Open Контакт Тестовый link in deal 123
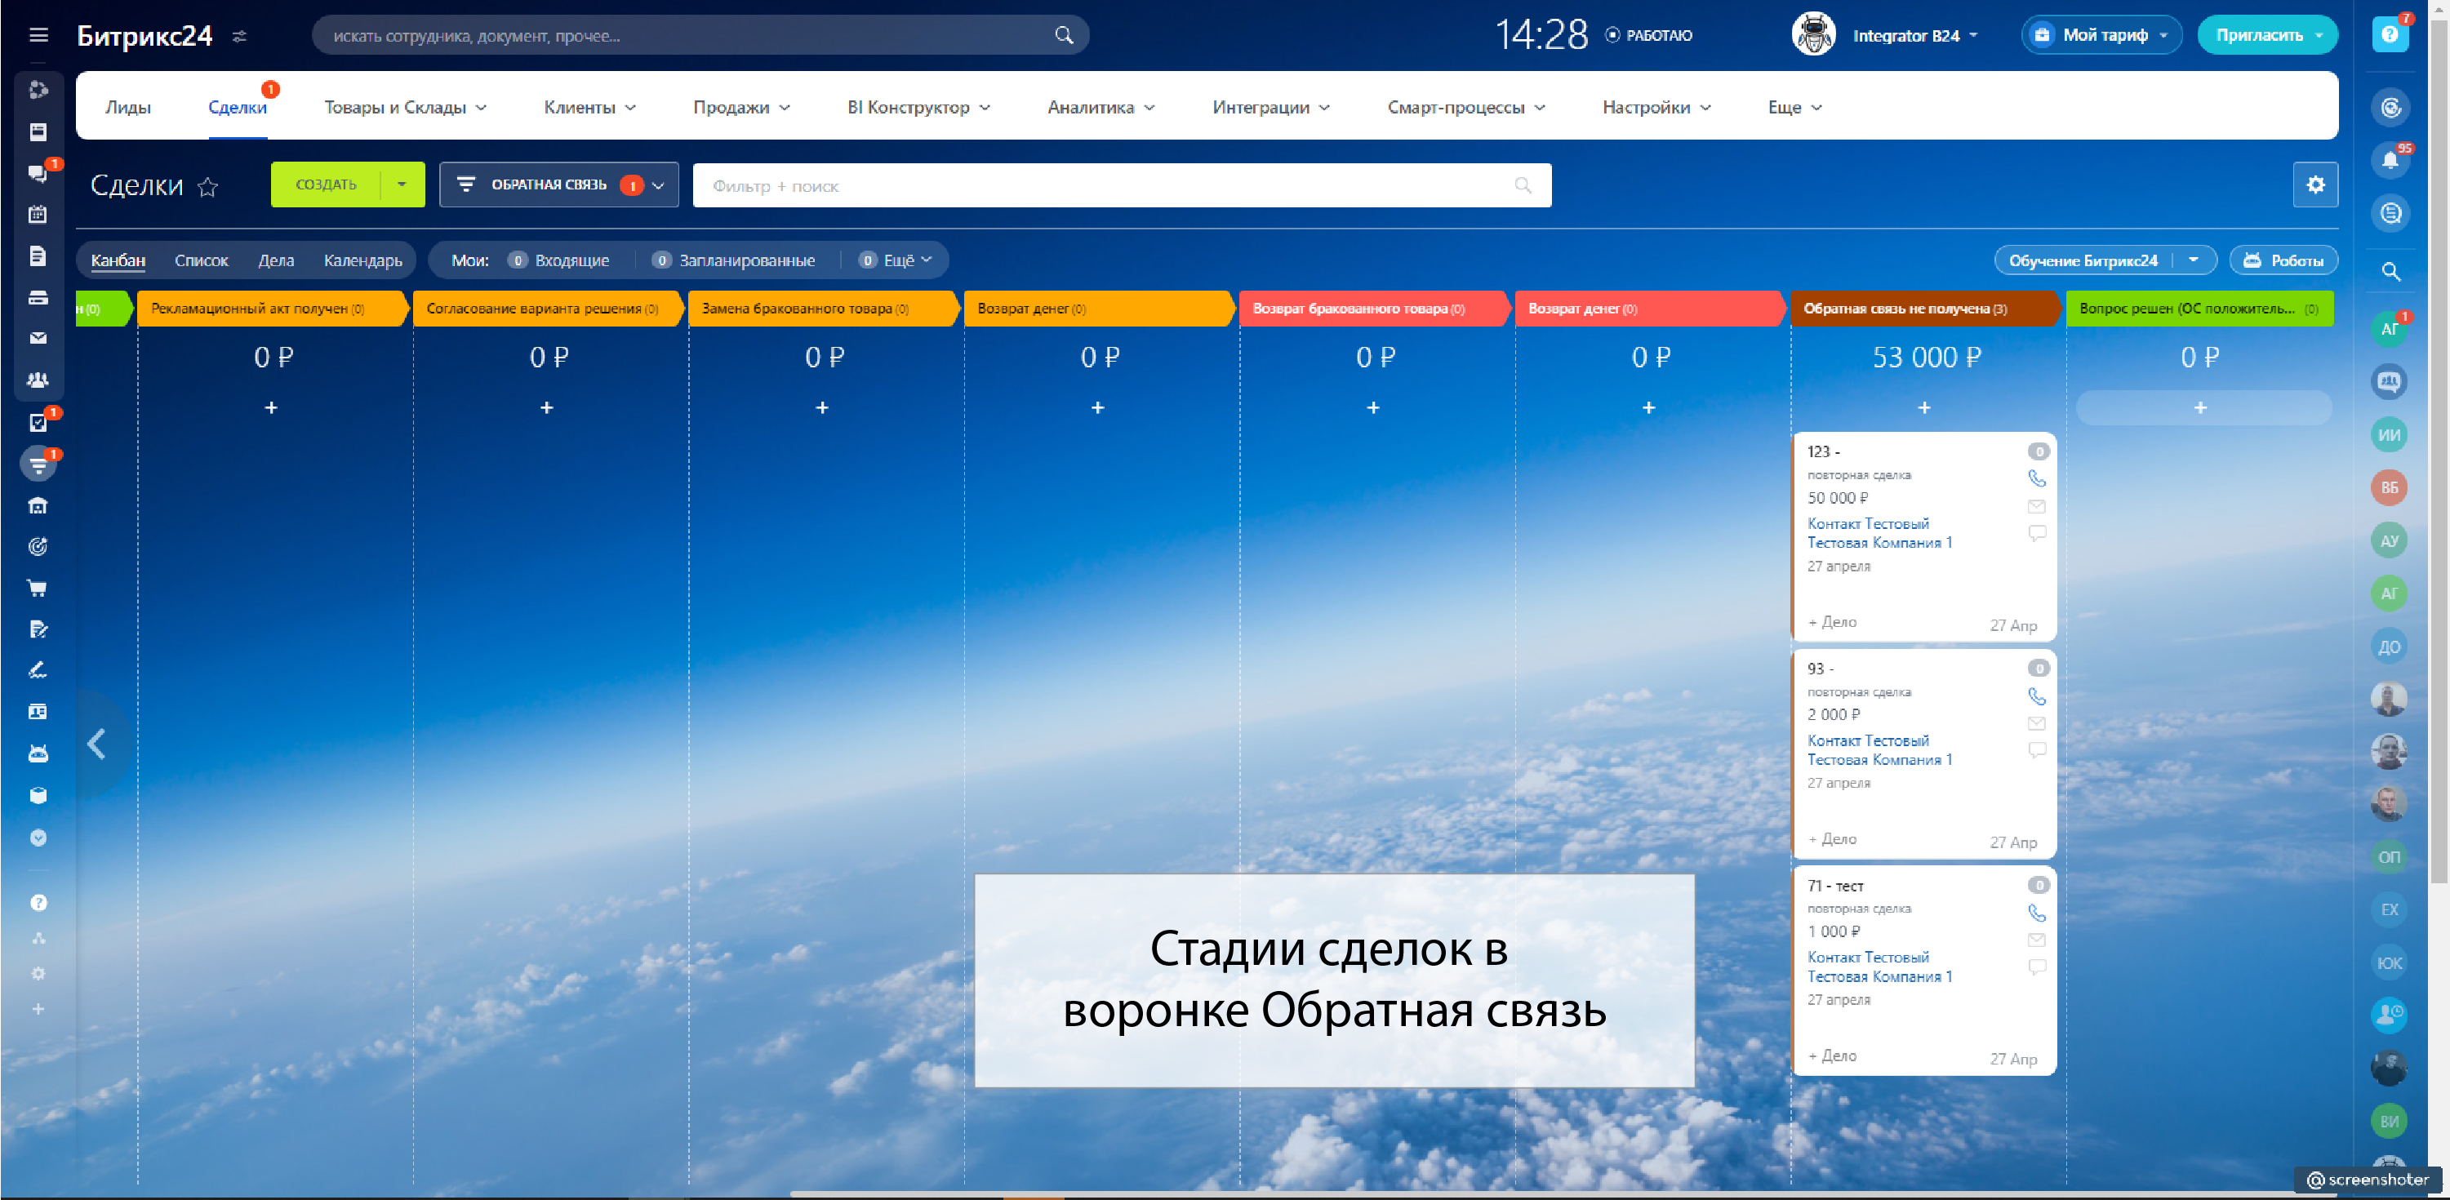Screen dimensions: 2450x1200 click(x=1868, y=524)
